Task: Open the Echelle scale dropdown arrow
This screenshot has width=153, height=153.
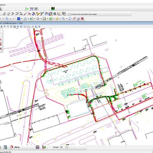Action: coord(67,147)
